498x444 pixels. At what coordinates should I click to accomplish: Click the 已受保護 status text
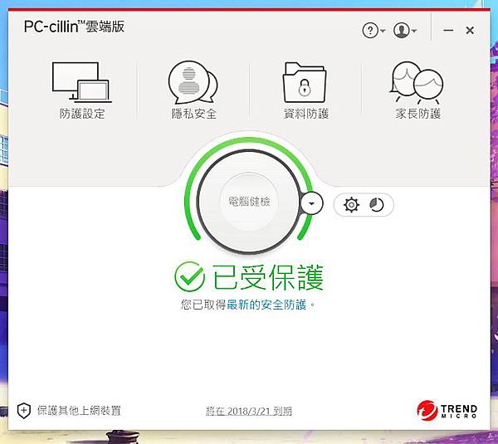click(268, 277)
